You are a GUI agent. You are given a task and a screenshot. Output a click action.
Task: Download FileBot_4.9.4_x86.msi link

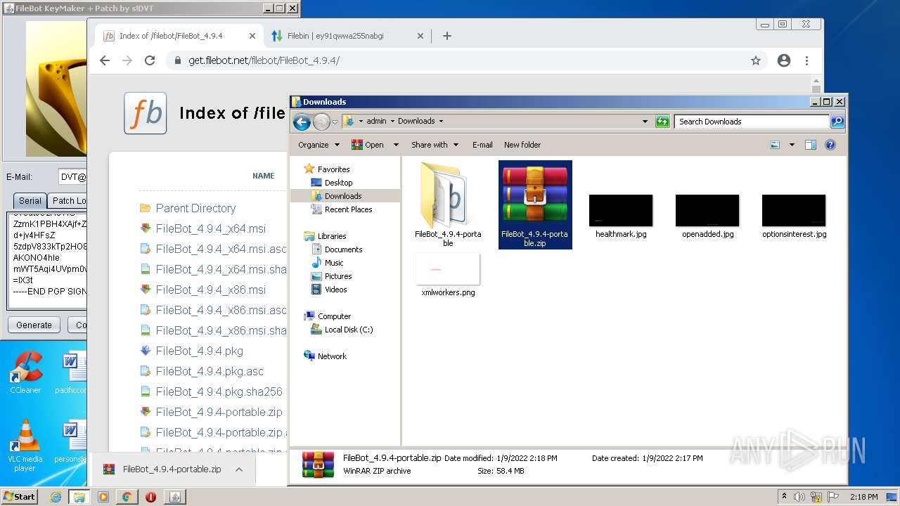pyautogui.click(x=211, y=290)
